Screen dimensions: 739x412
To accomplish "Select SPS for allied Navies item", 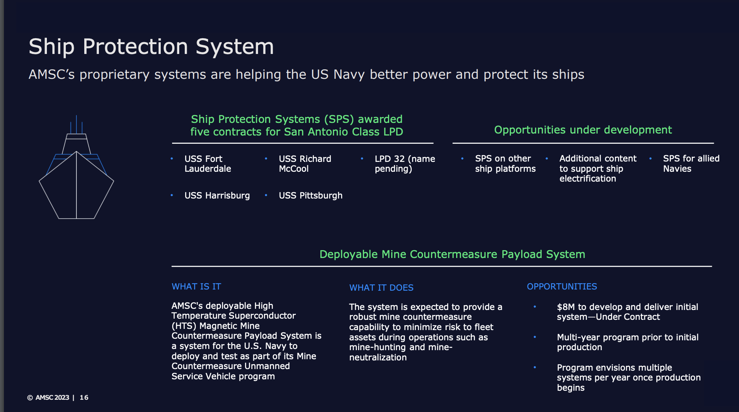I will pyautogui.click(x=691, y=163).
